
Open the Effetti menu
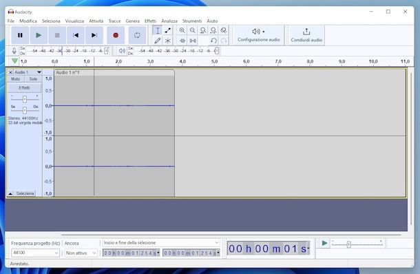coord(150,21)
